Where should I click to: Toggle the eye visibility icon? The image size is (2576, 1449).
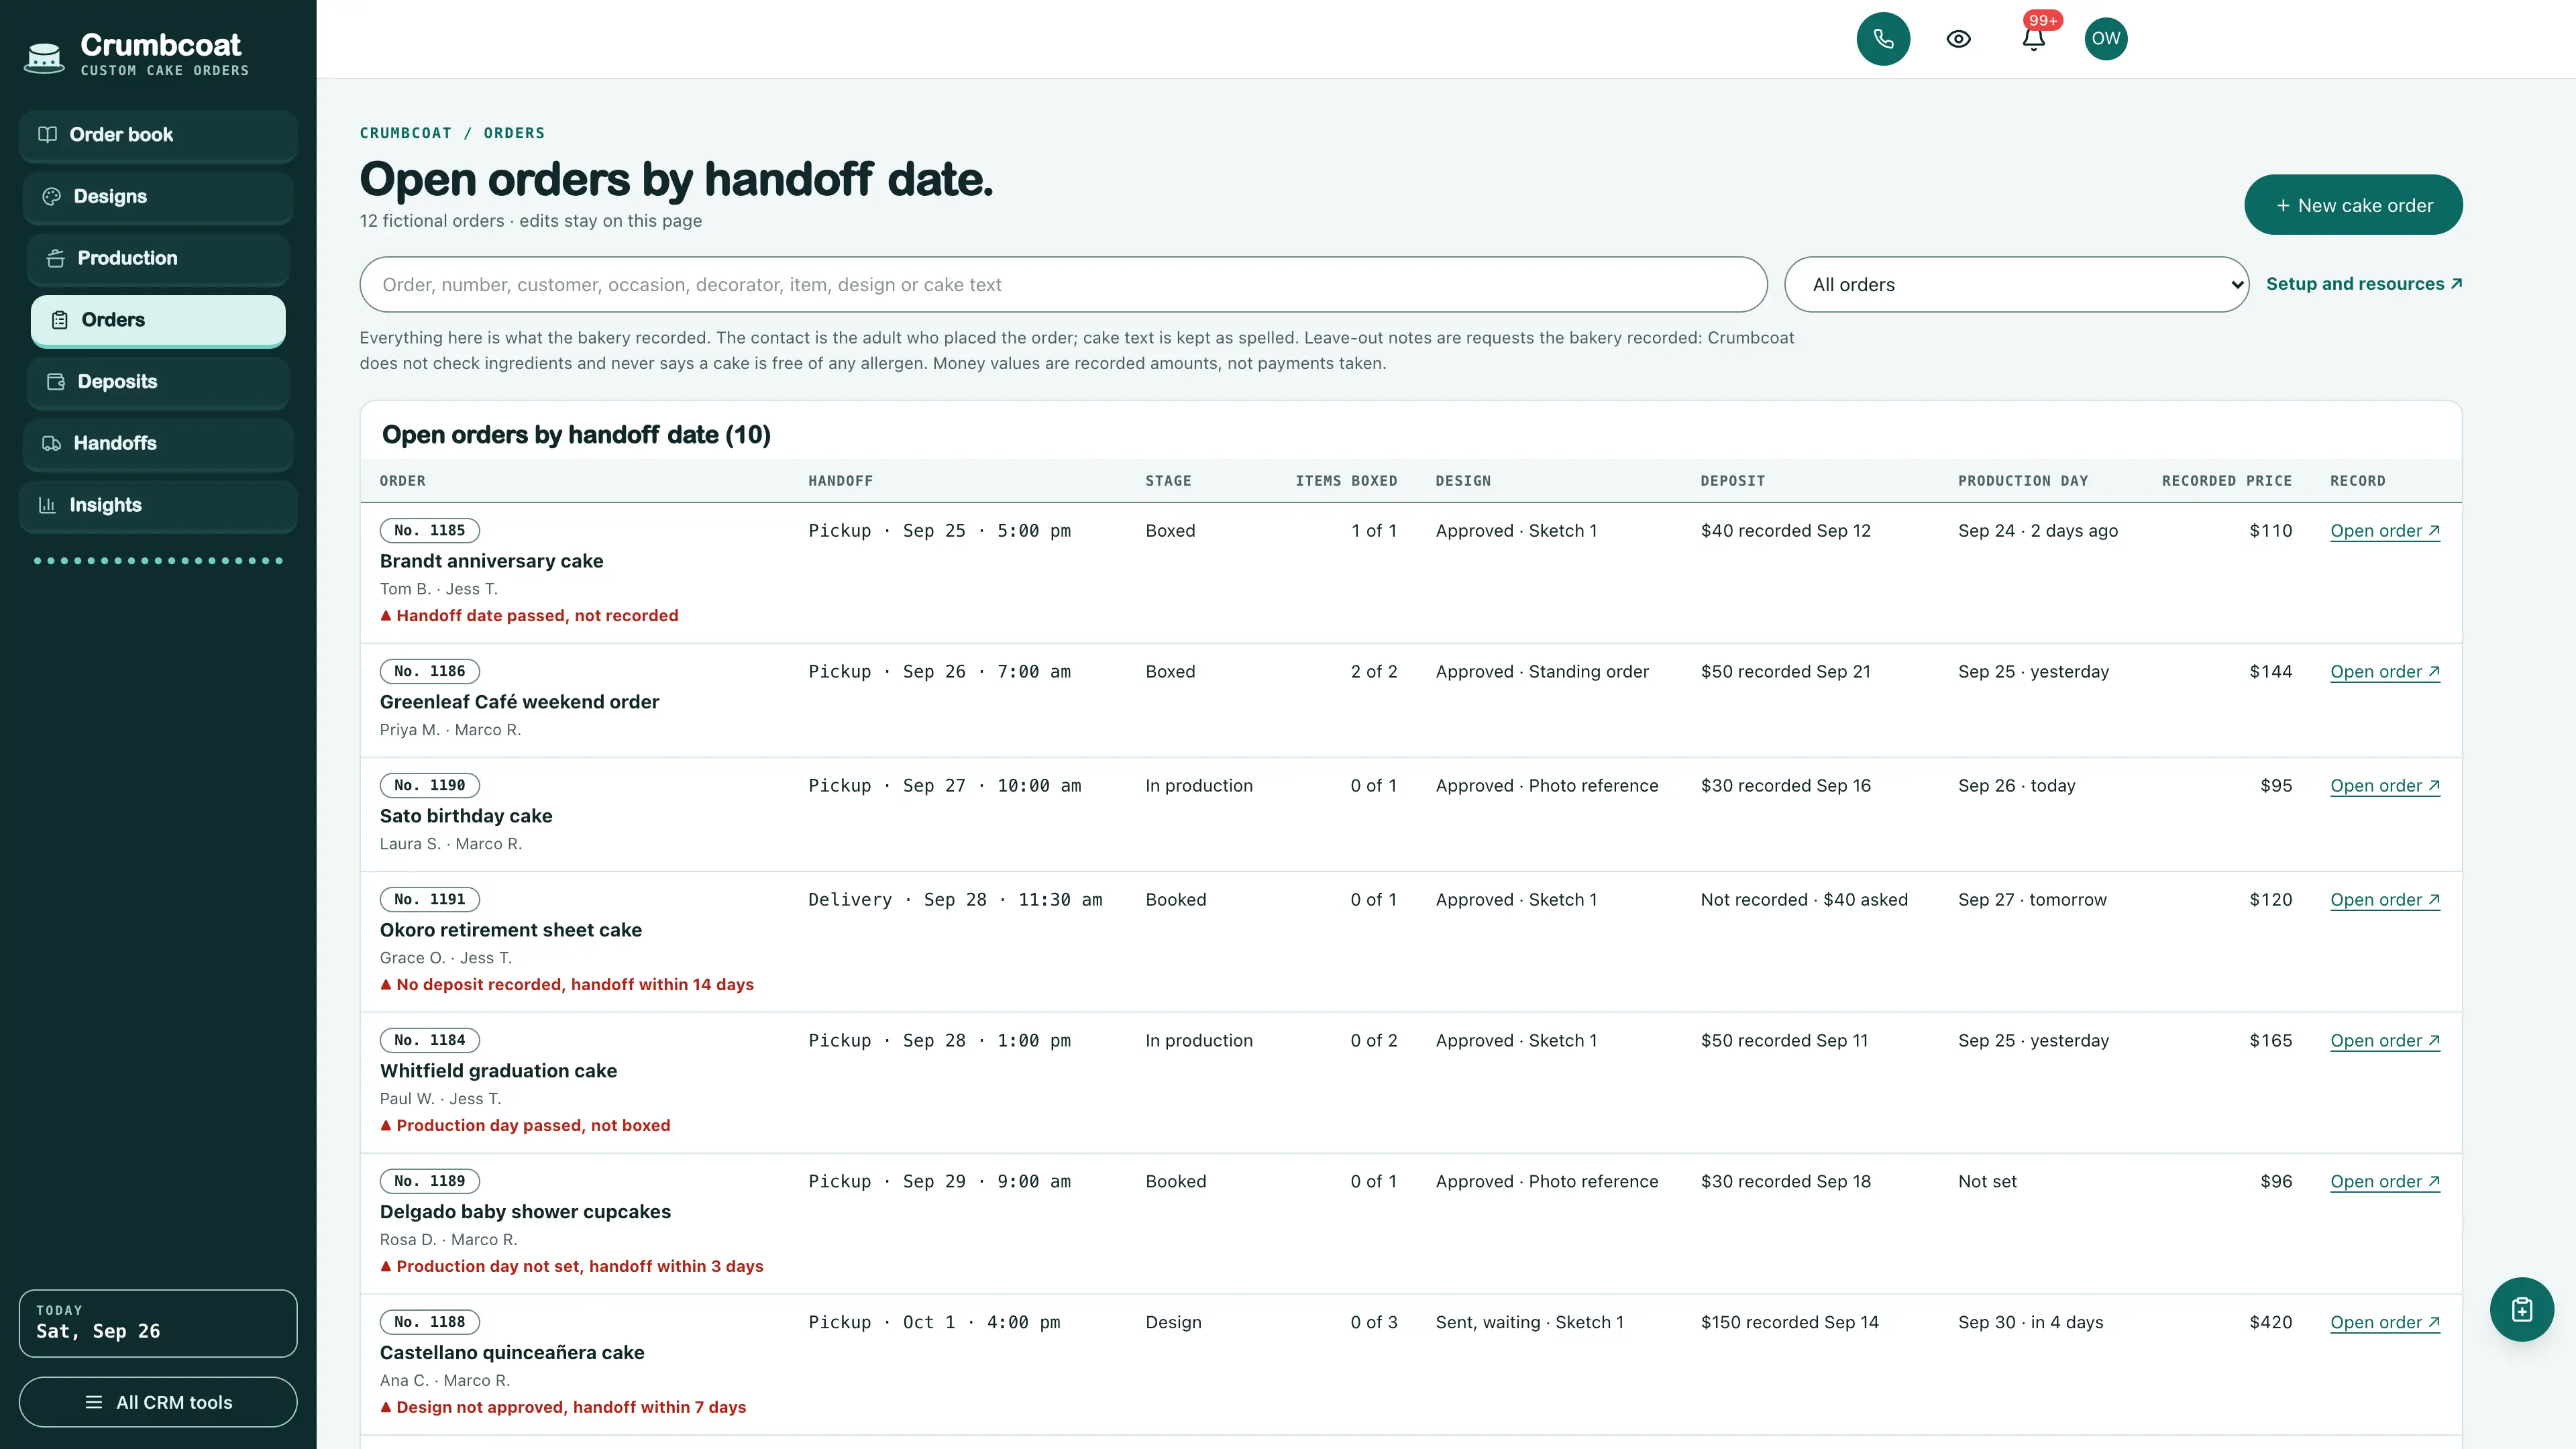click(1958, 39)
